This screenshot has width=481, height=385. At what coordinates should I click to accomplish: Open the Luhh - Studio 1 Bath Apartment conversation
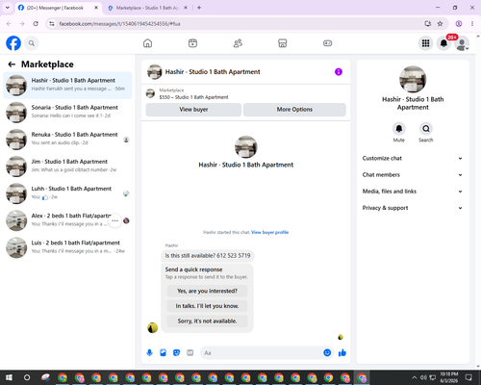point(67,193)
